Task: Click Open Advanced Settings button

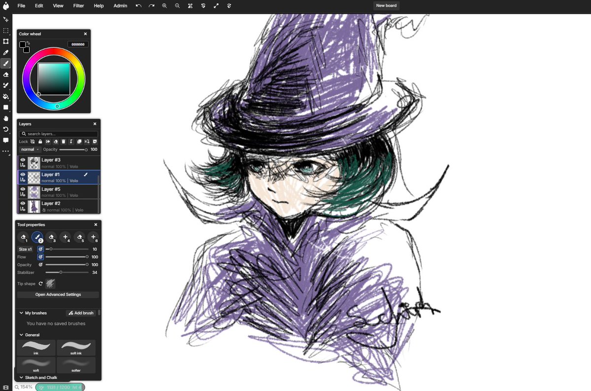Action: [x=58, y=294]
